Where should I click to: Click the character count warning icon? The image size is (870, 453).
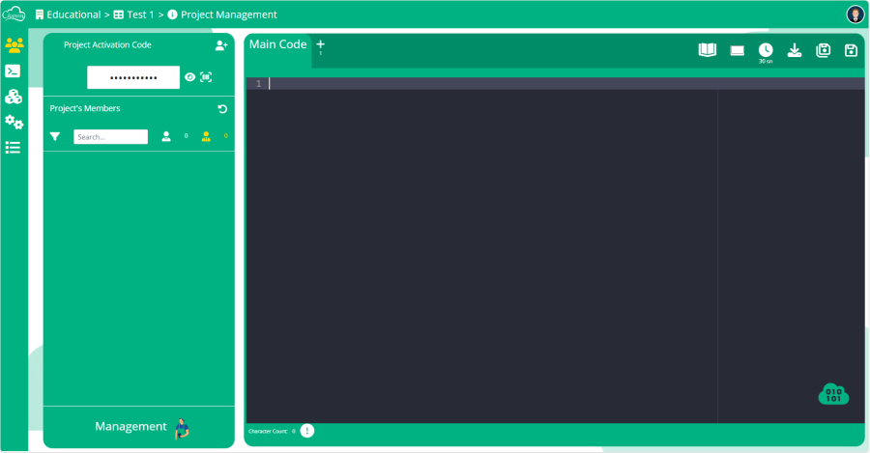tap(306, 431)
